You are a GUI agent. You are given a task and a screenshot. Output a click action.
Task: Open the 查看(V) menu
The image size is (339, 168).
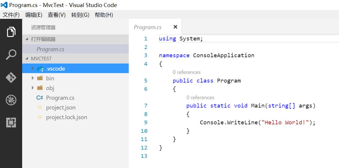pos(57,15)
